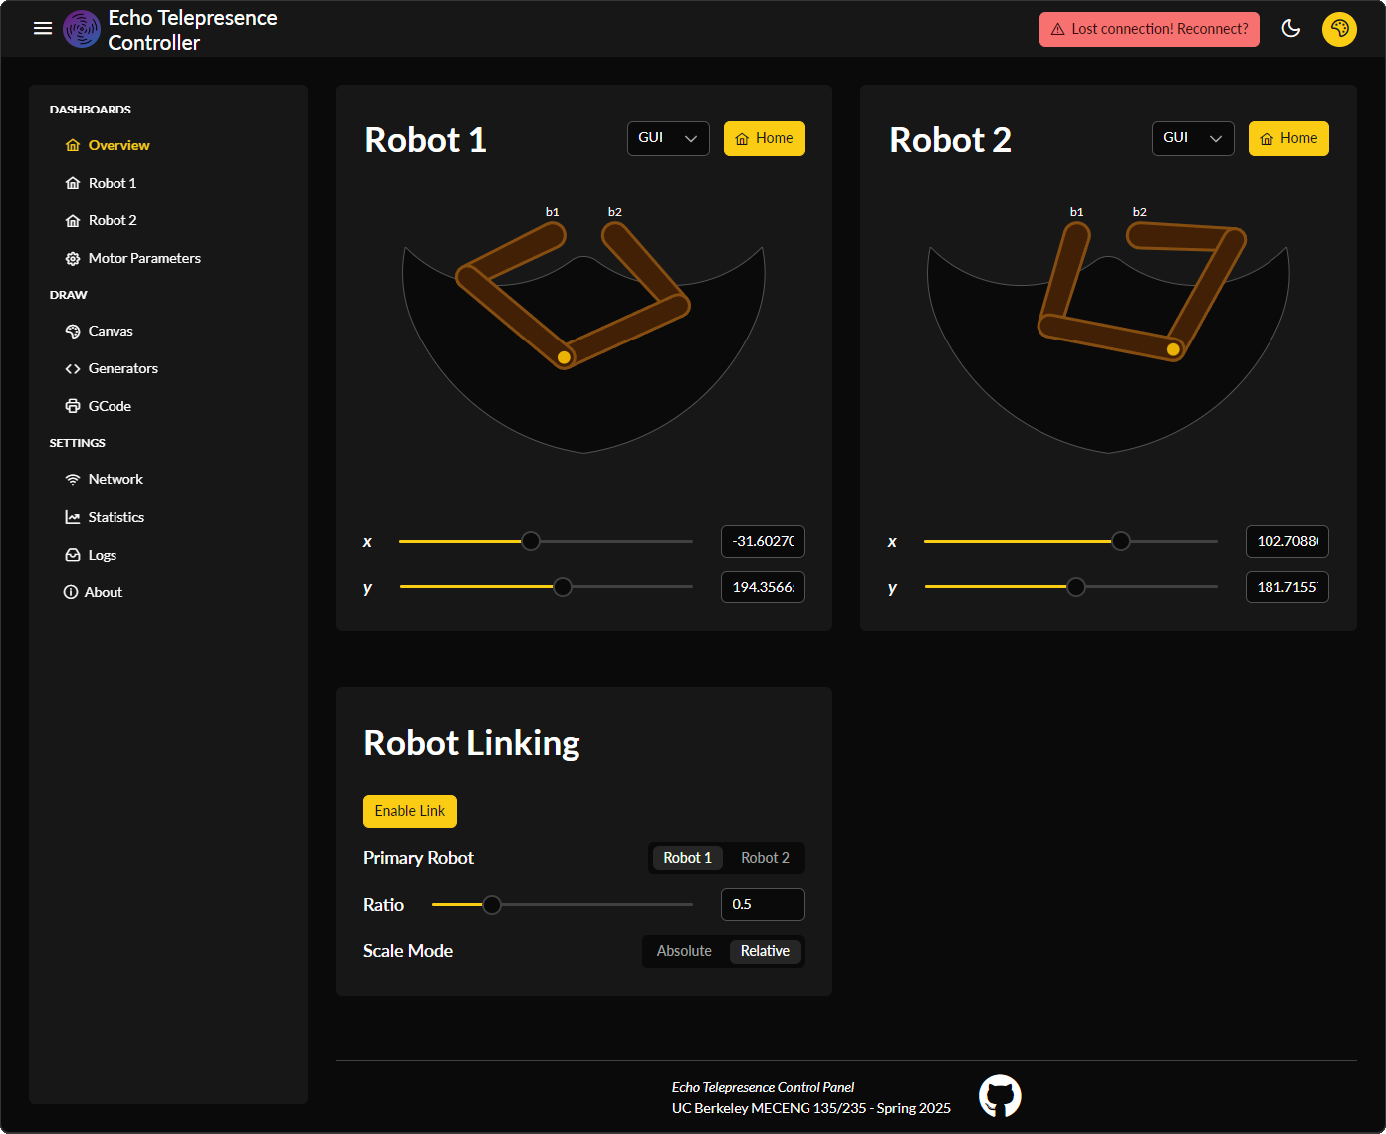This screenshot has width=1386, height=1134.
Task: Go to the Canvas drawing page
Action: tap(110, 331)
